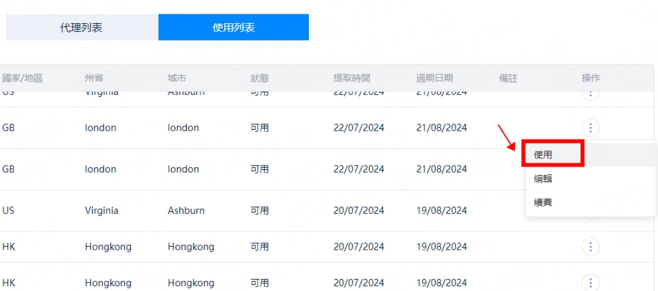
Task: Click Ashburn city in the 20/07/2024 row
Action: point(186,211)
